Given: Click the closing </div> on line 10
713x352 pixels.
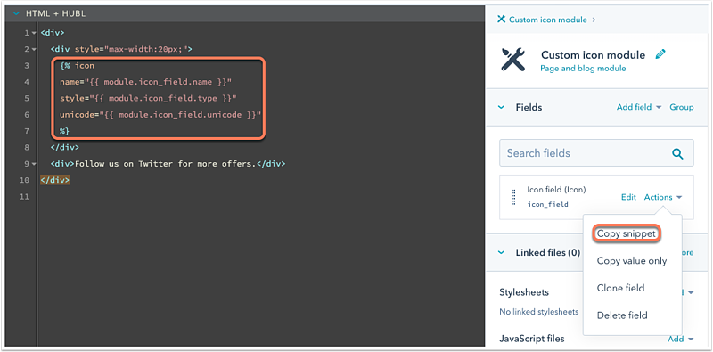Looking at the screenshot, I should tap(54, 180).
